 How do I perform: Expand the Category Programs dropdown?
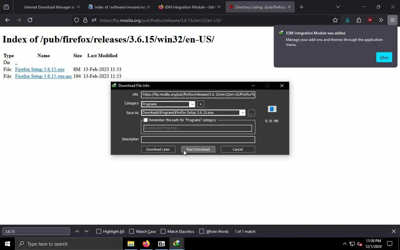(192, 104)
